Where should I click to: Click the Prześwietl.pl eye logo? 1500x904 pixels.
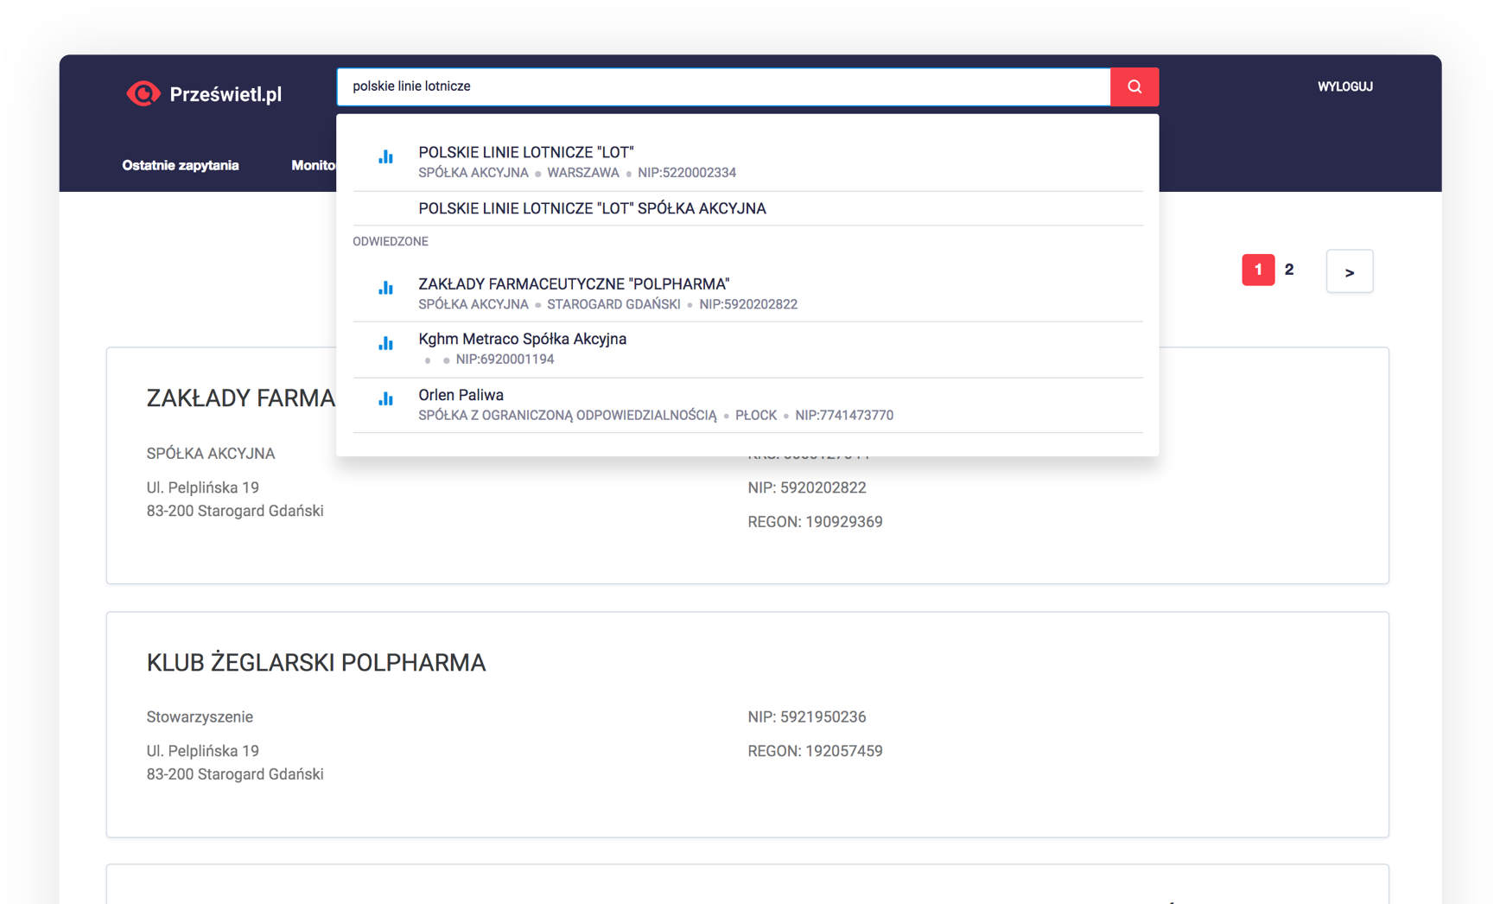click(143, 93)
